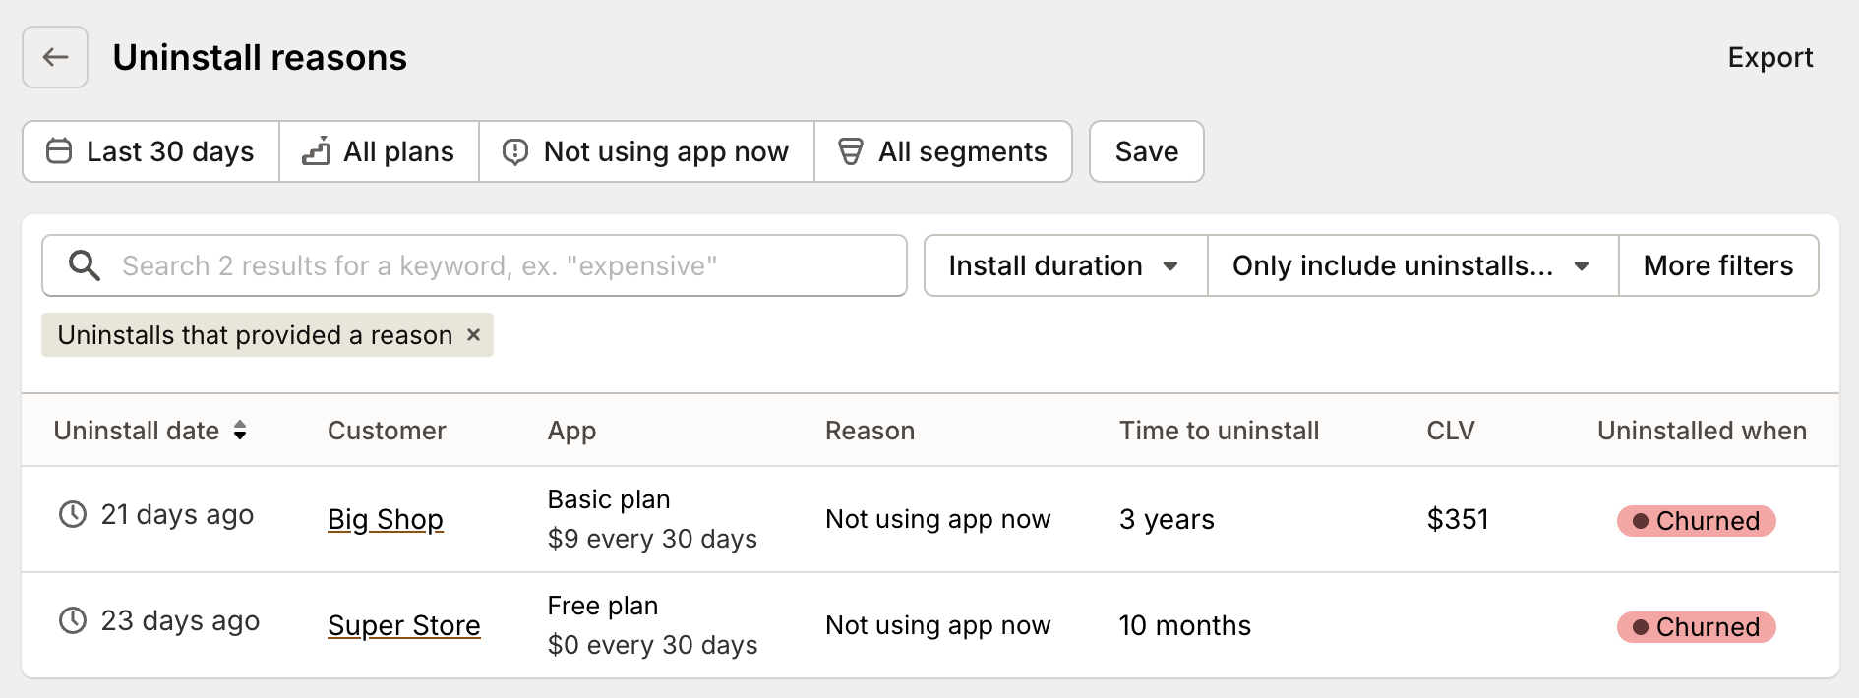This screenshot has height=698, width=1859.
Task: Click the clock icon beside 23 days ago
Action: [x=73, y=620]
